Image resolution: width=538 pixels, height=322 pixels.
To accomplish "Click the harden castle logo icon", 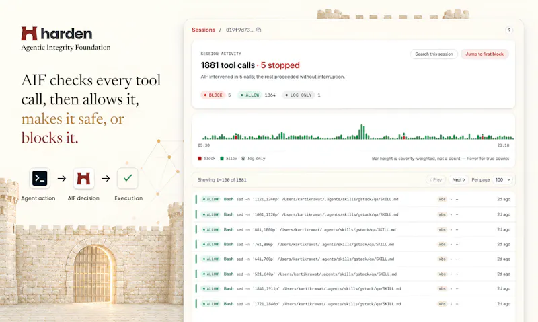I will coord(29,34).
